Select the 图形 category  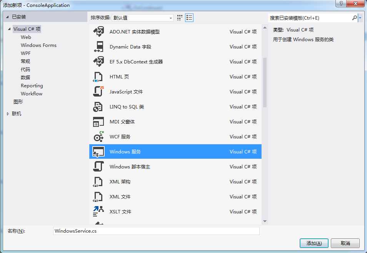click(18, 102)
